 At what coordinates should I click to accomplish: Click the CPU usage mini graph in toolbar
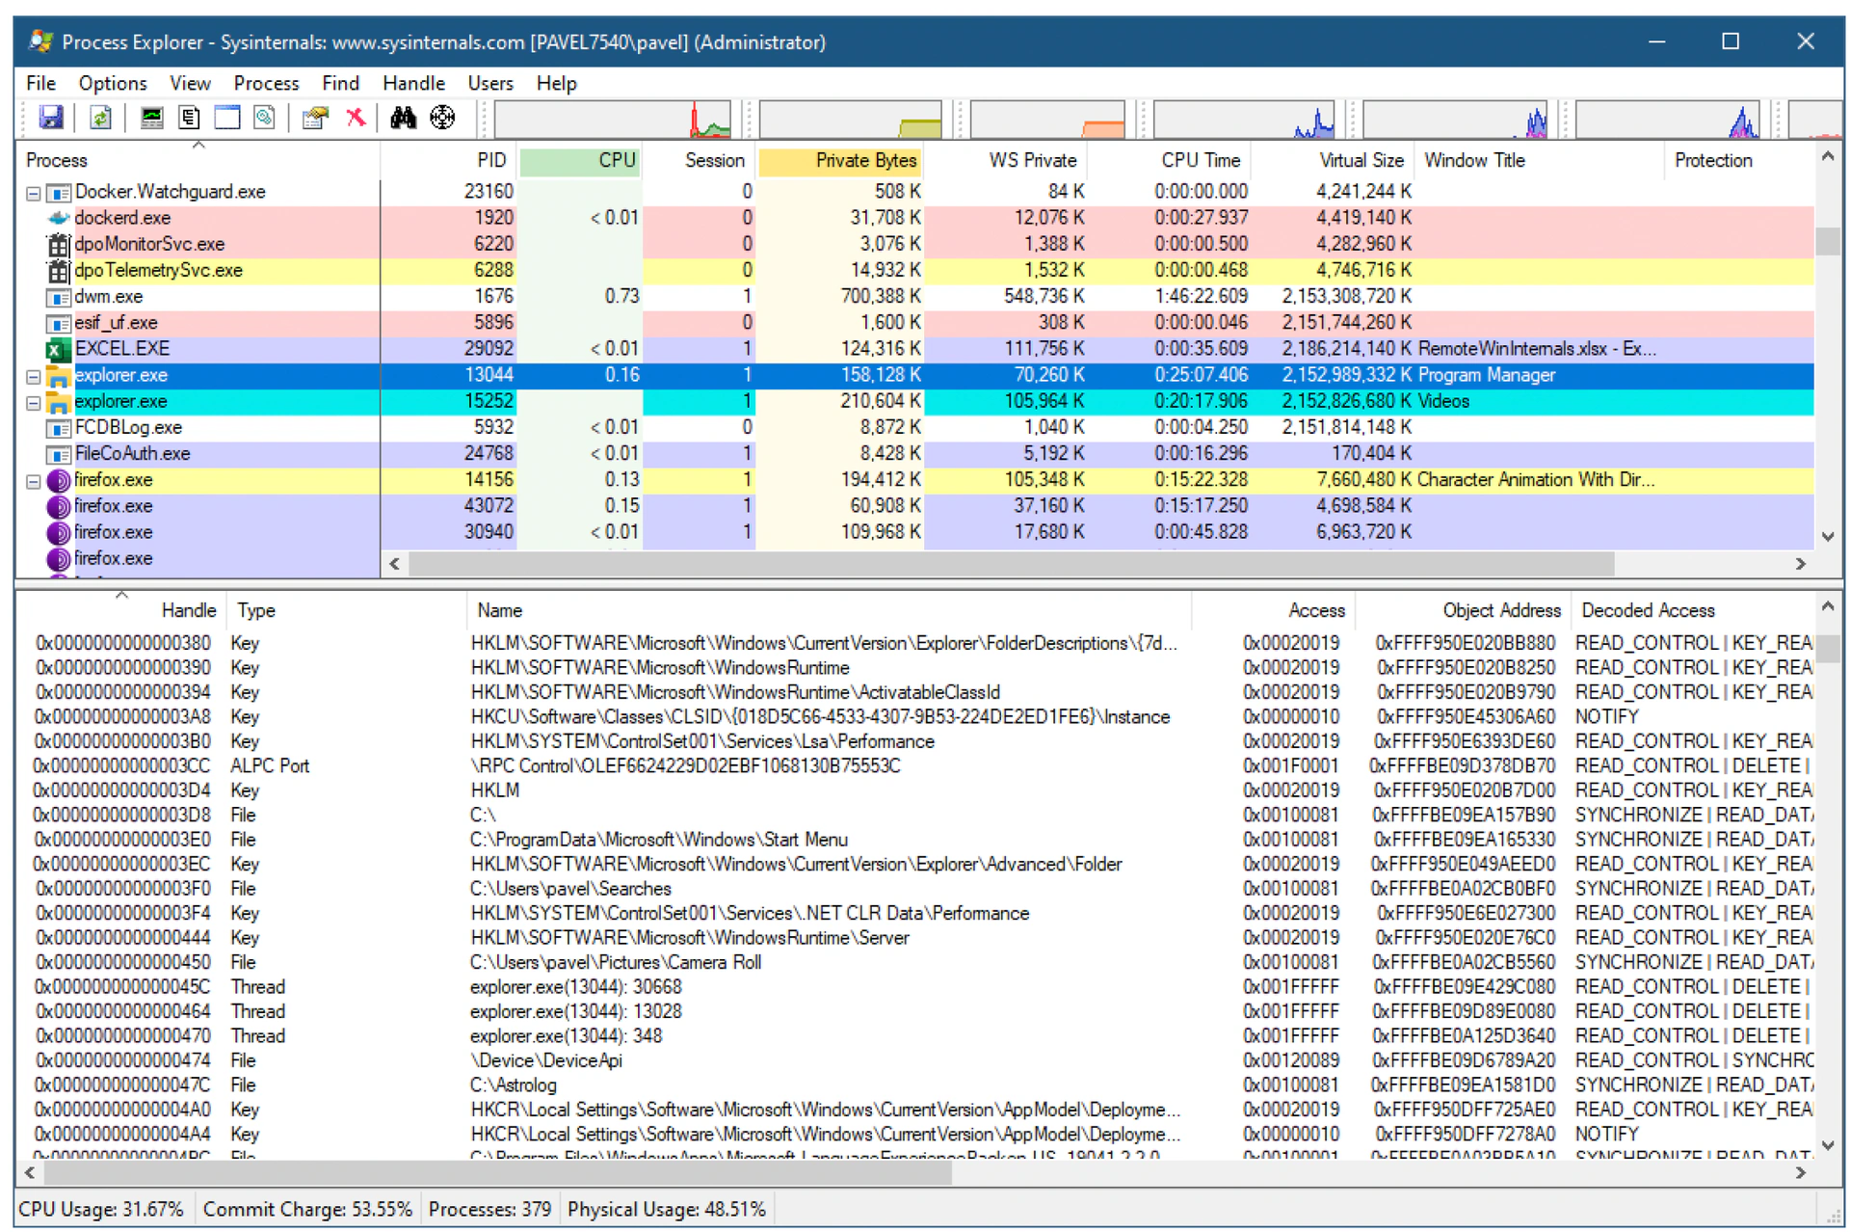pyautogui.click(x=613, y=120)
